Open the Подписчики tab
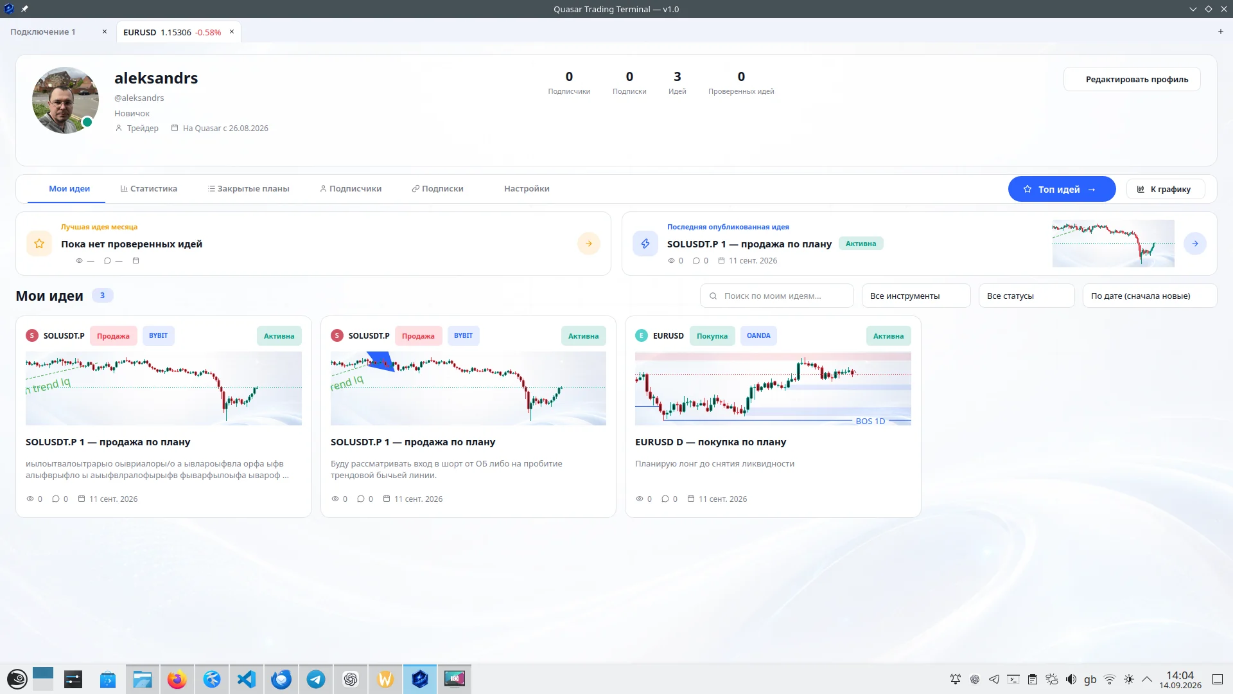This screenshot has width=1233, height=694. click(351, 189)
